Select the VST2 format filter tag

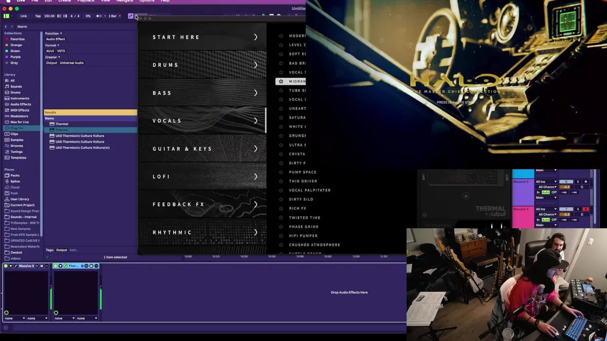click(61, 51)
